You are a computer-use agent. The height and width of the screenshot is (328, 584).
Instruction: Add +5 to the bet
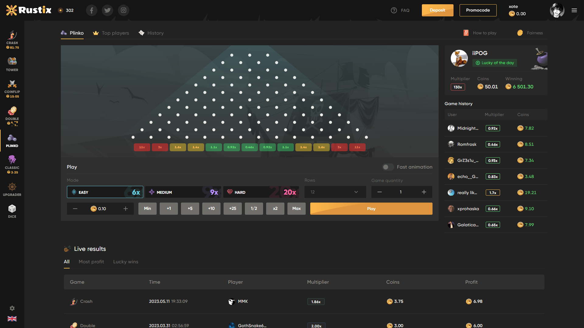click(190, 209)
